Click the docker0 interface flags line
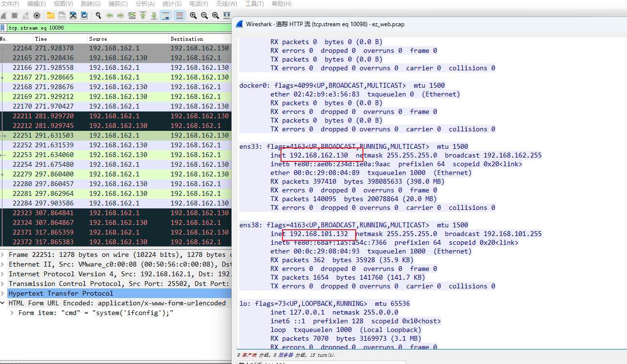Screen dimensions: 627x364 click(342, 85)
